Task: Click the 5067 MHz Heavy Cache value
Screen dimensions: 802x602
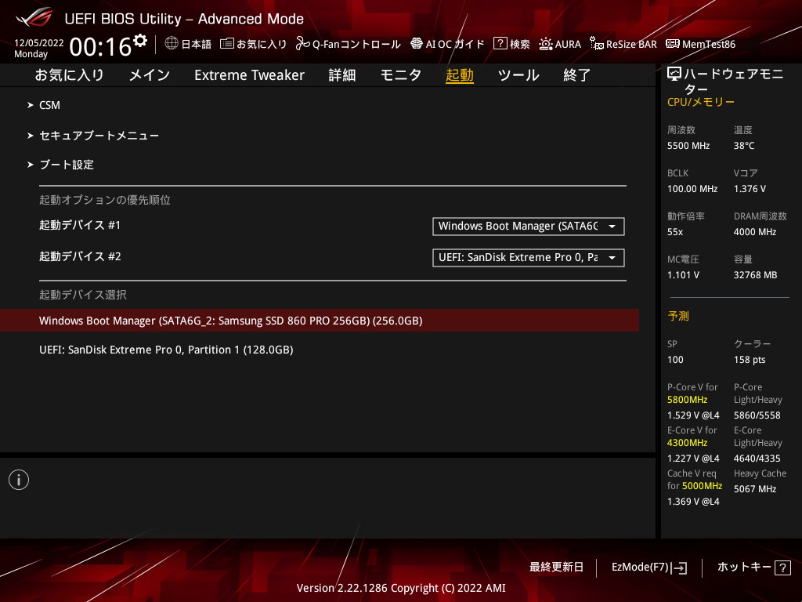Action: tap(755, 489)
